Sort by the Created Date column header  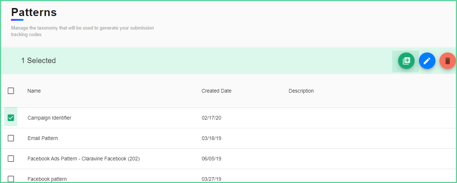pos(217,91)
